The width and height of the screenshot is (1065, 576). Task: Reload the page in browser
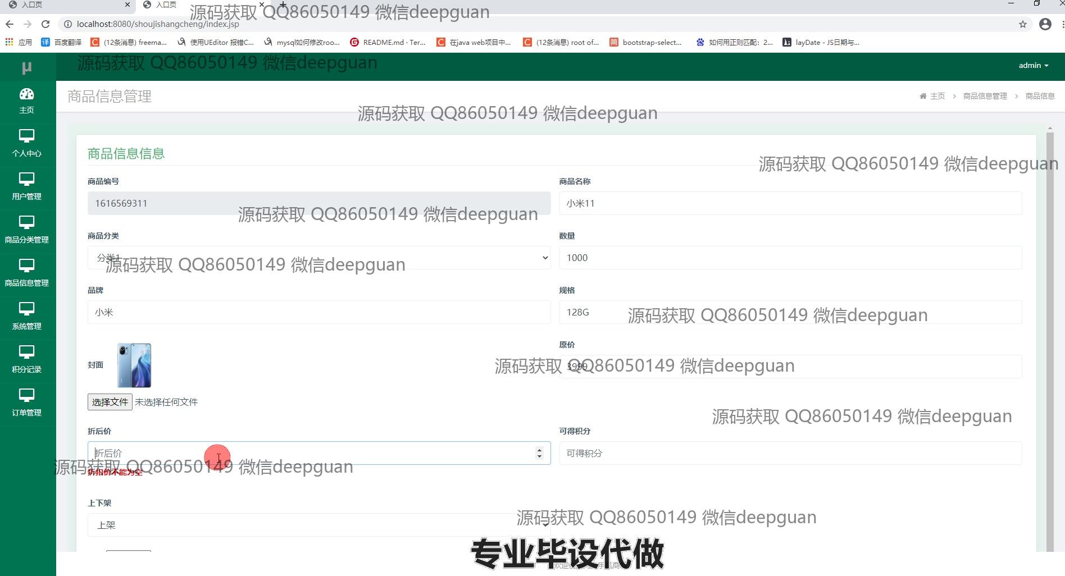45,24
